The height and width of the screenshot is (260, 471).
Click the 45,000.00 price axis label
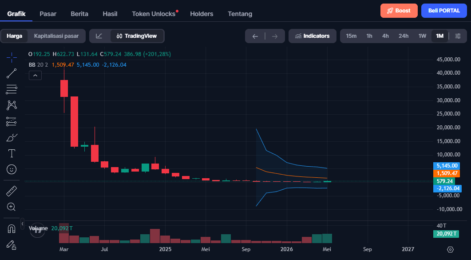[x=448, y=60]
